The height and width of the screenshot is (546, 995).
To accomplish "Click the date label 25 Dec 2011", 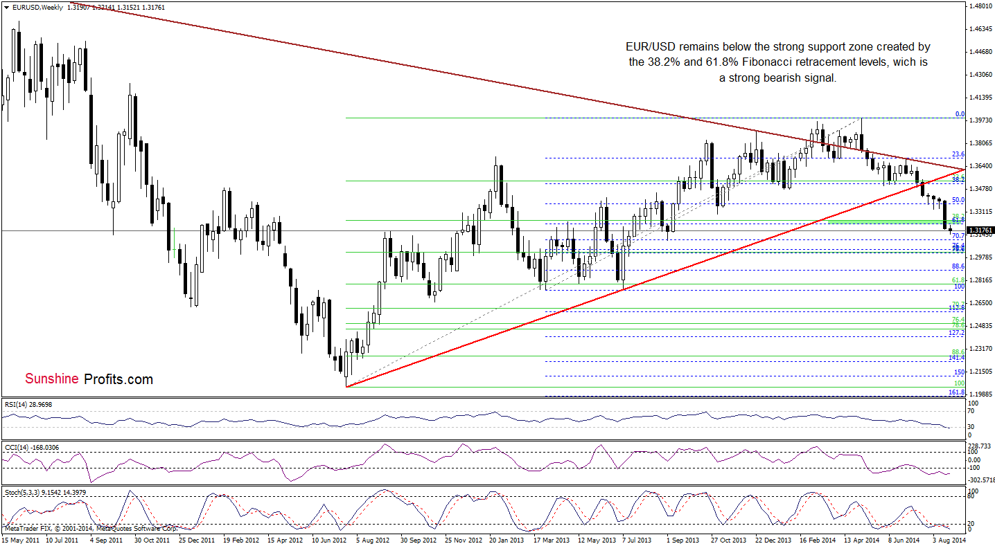I will [x=197, y=538].
